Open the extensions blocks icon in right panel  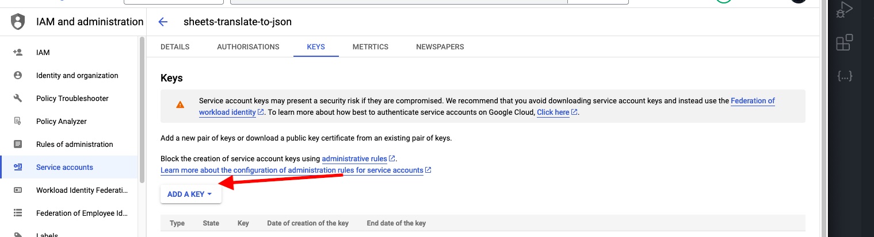point(844,43)
